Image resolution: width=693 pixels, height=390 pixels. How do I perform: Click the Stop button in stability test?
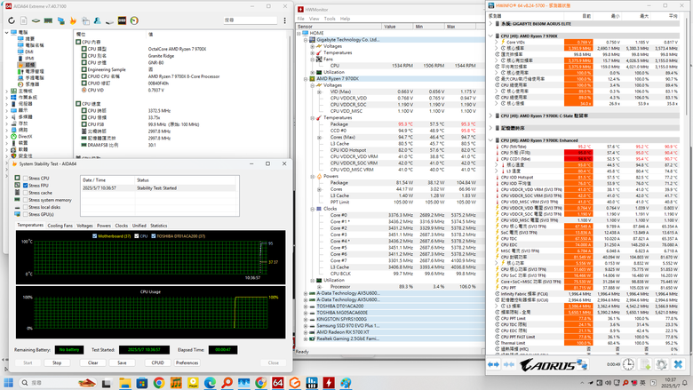[x=57, y=362]
